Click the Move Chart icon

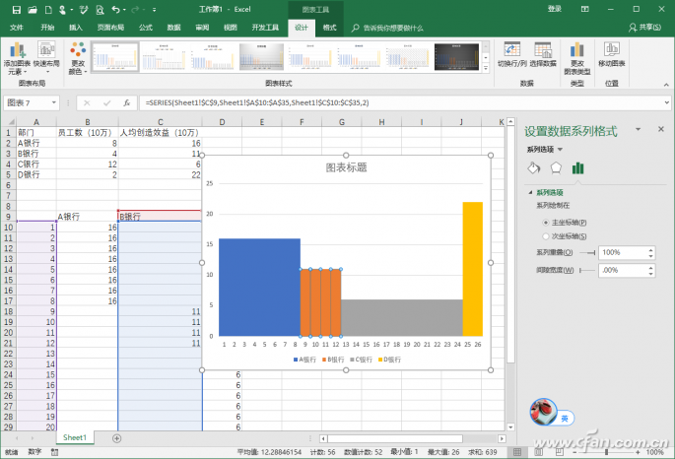[x=611, y=54]
